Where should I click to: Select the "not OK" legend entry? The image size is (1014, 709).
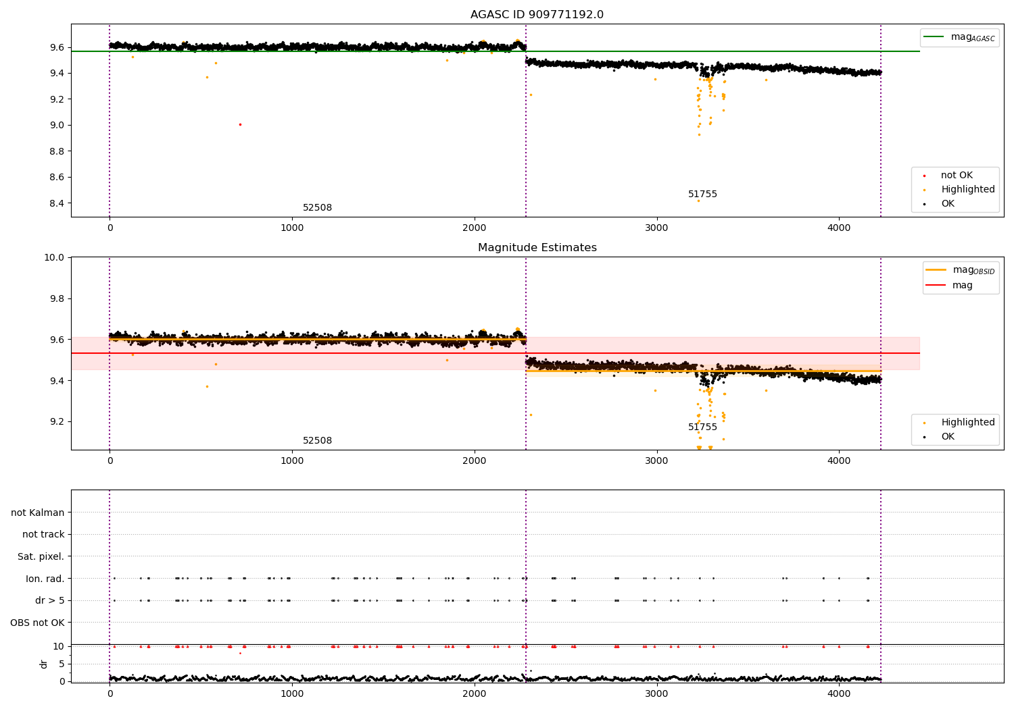click(957, 176)
